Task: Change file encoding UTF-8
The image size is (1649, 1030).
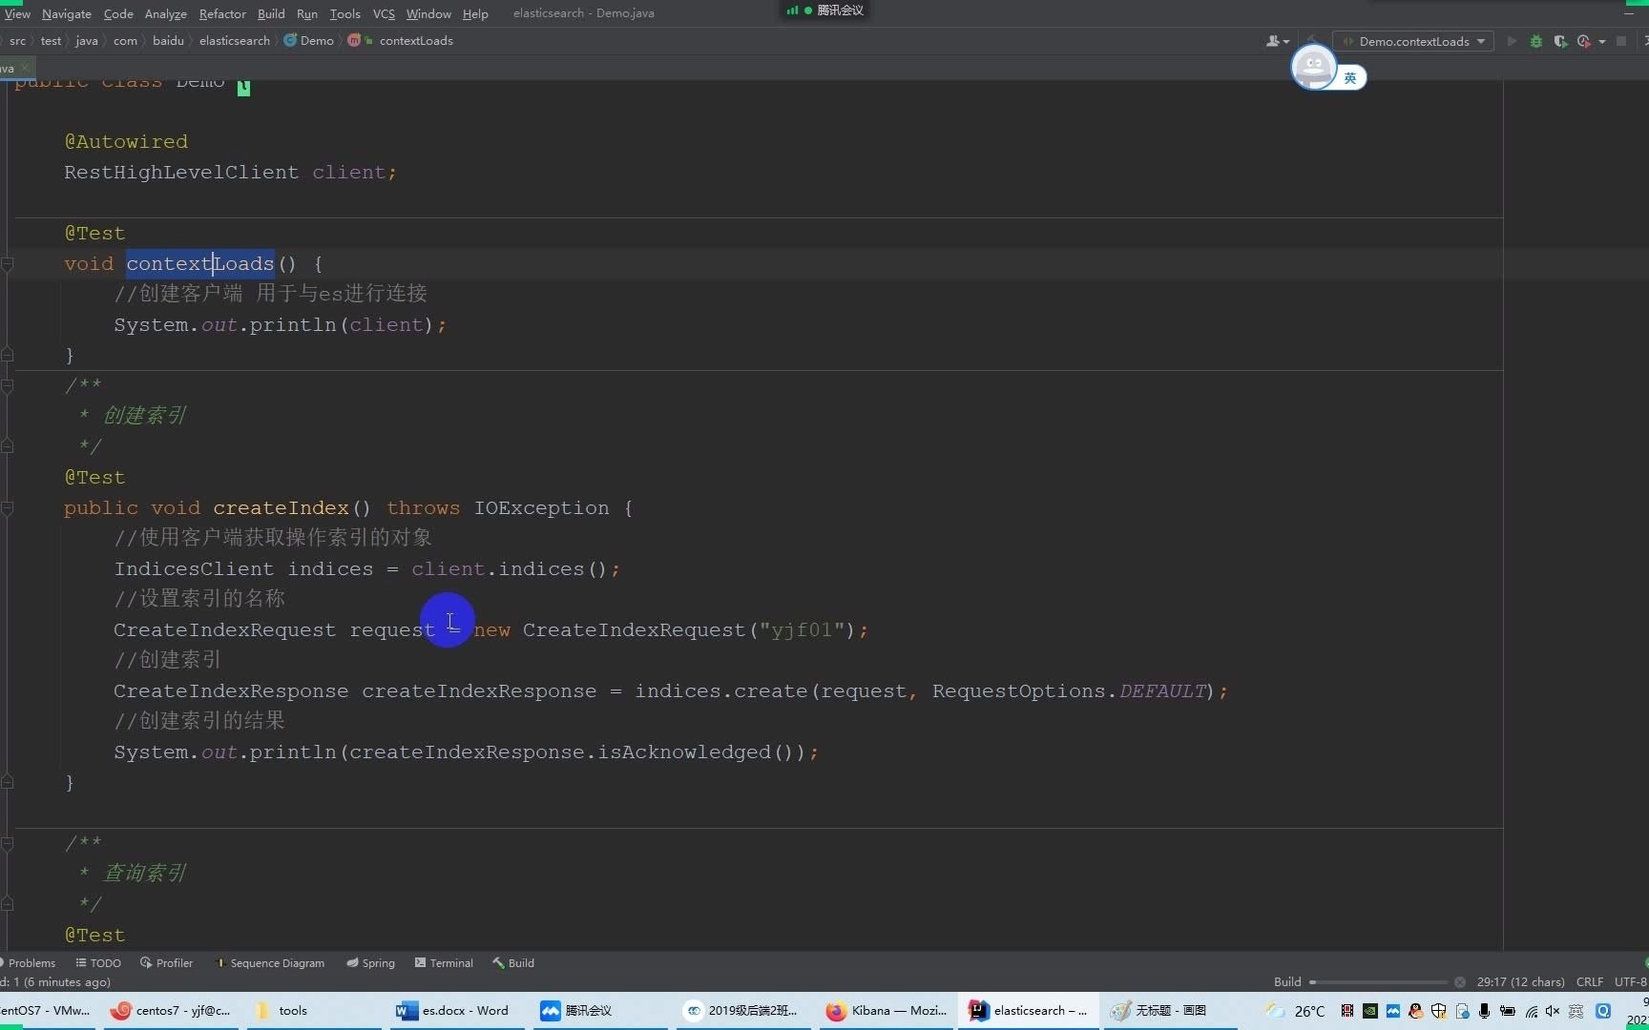Action: click(1630, 982)
